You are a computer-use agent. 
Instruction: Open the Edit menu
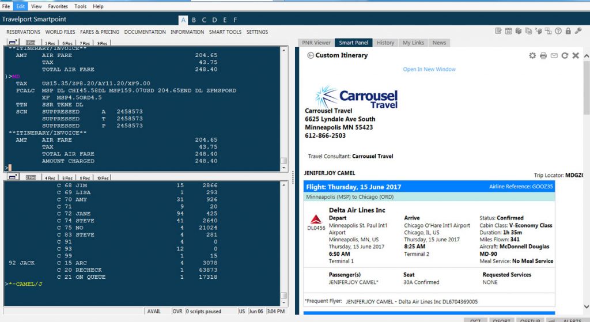click(x=20, y=6)
